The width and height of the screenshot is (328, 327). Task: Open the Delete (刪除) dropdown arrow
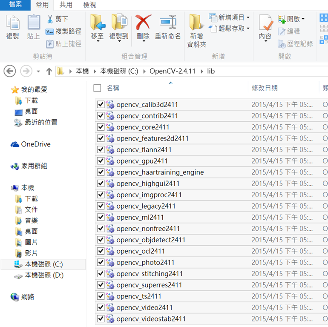[144, 41]
